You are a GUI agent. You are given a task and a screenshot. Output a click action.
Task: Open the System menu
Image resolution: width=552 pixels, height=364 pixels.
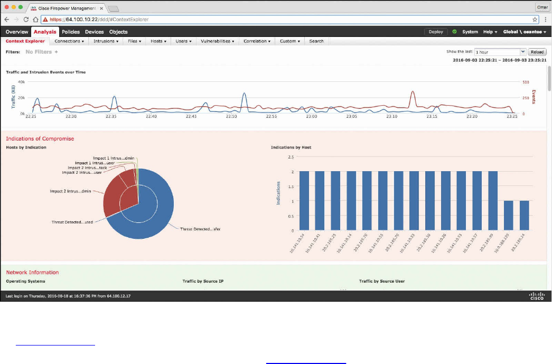tap(470, 32)
